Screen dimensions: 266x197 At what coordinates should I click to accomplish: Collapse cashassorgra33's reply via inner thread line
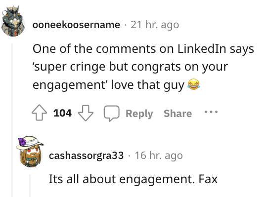(x=30, y=186)
